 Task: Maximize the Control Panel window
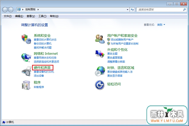[177, 4]
